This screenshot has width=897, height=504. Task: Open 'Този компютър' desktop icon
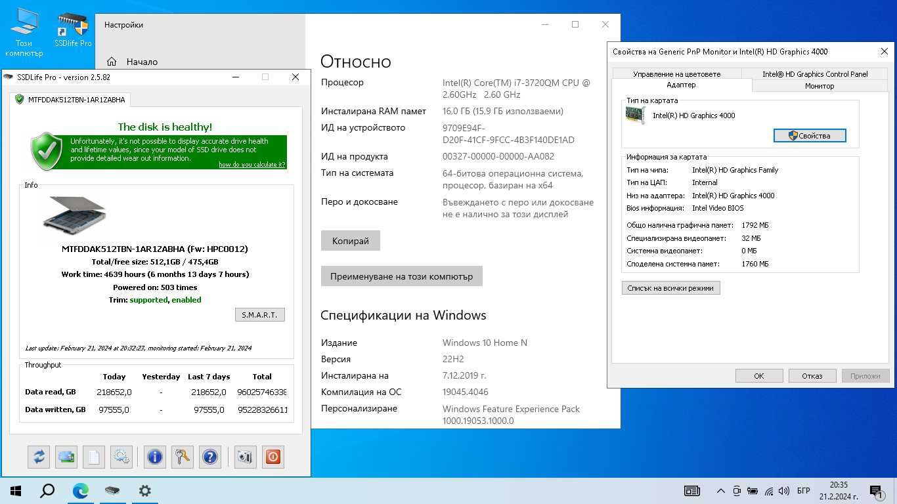(24, 33)
